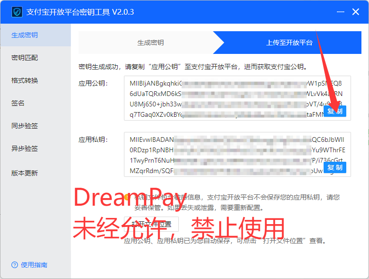Click inside the 应用私钥 text box
369x279 pixels.
[227, 154]
